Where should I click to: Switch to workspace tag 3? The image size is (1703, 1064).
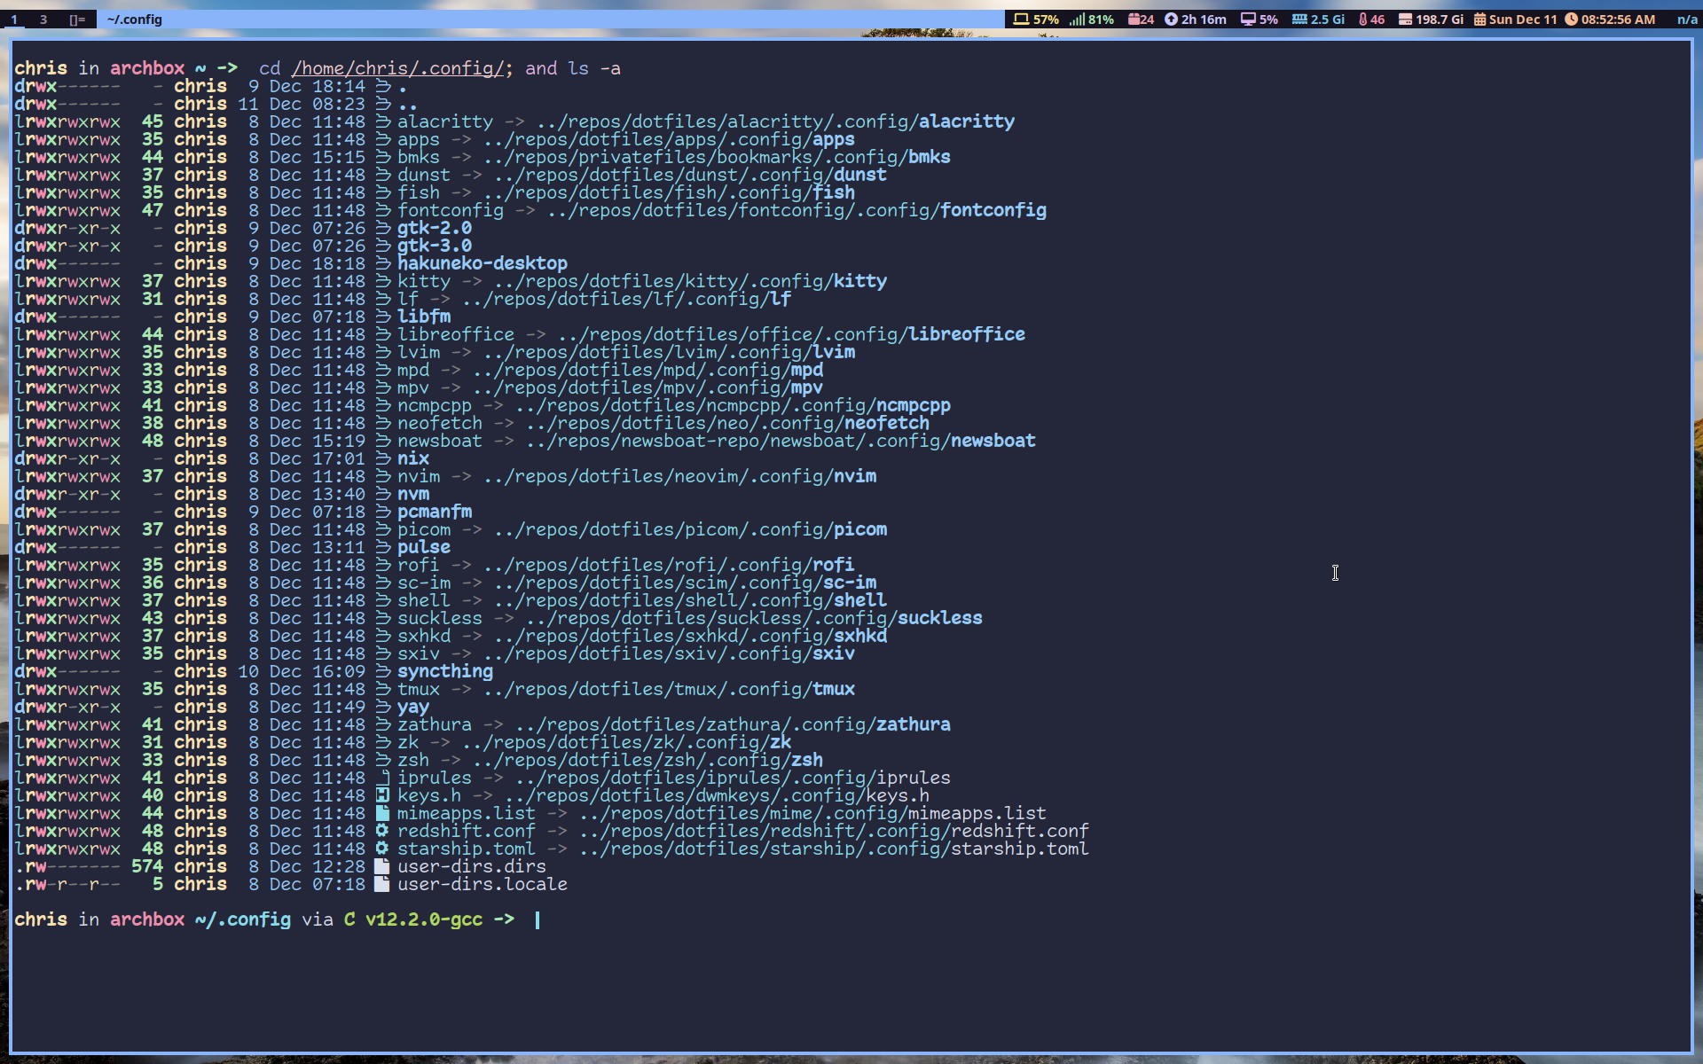tap(43, 20)
